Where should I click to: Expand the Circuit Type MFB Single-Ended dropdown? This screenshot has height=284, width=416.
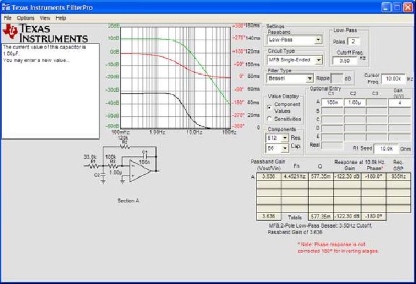tap(318, 60)
